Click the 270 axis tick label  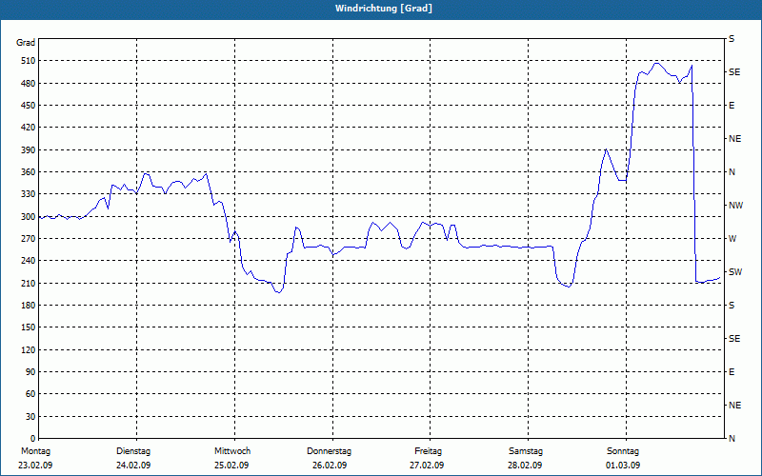tap(29, 239)
